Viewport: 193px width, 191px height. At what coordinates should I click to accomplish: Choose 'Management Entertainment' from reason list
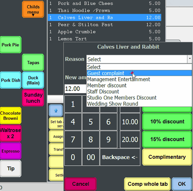tap(139, 79)
